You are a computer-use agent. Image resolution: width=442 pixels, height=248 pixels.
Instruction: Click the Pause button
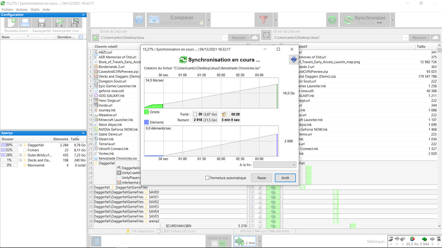(262, 178)
